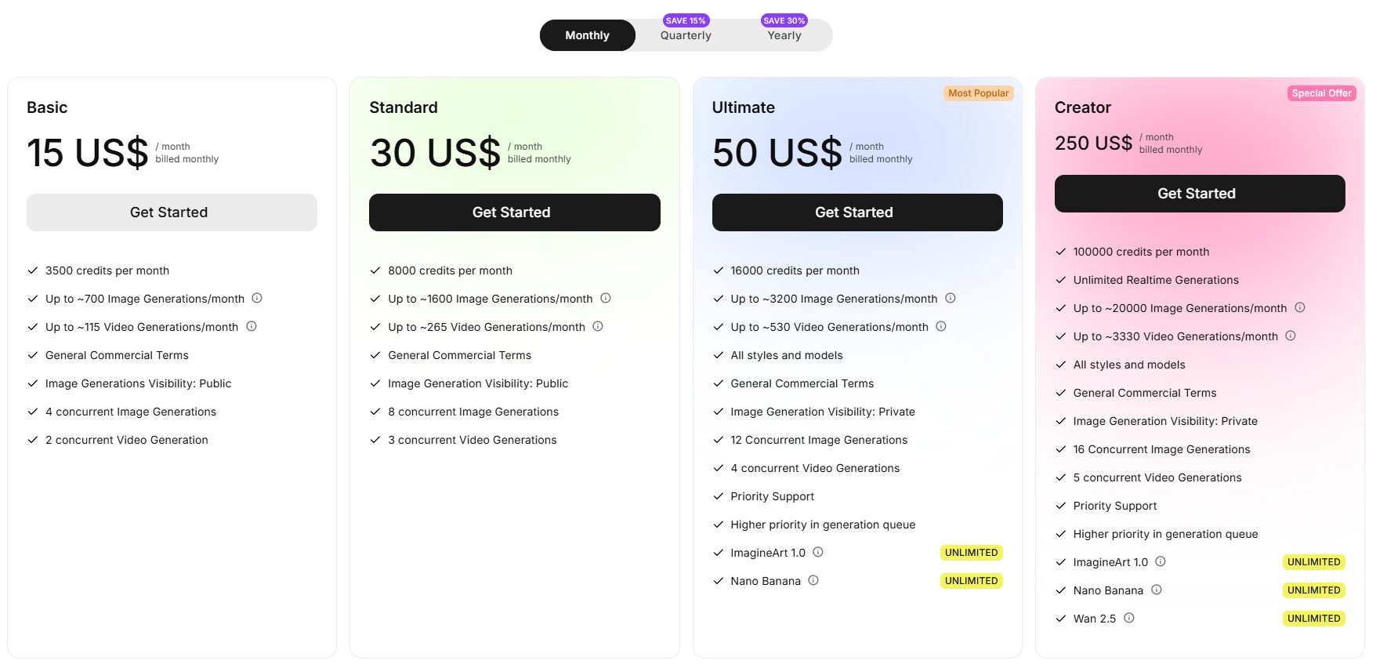Show info for Ultimate ~530 video generations

tap(941, 326)
